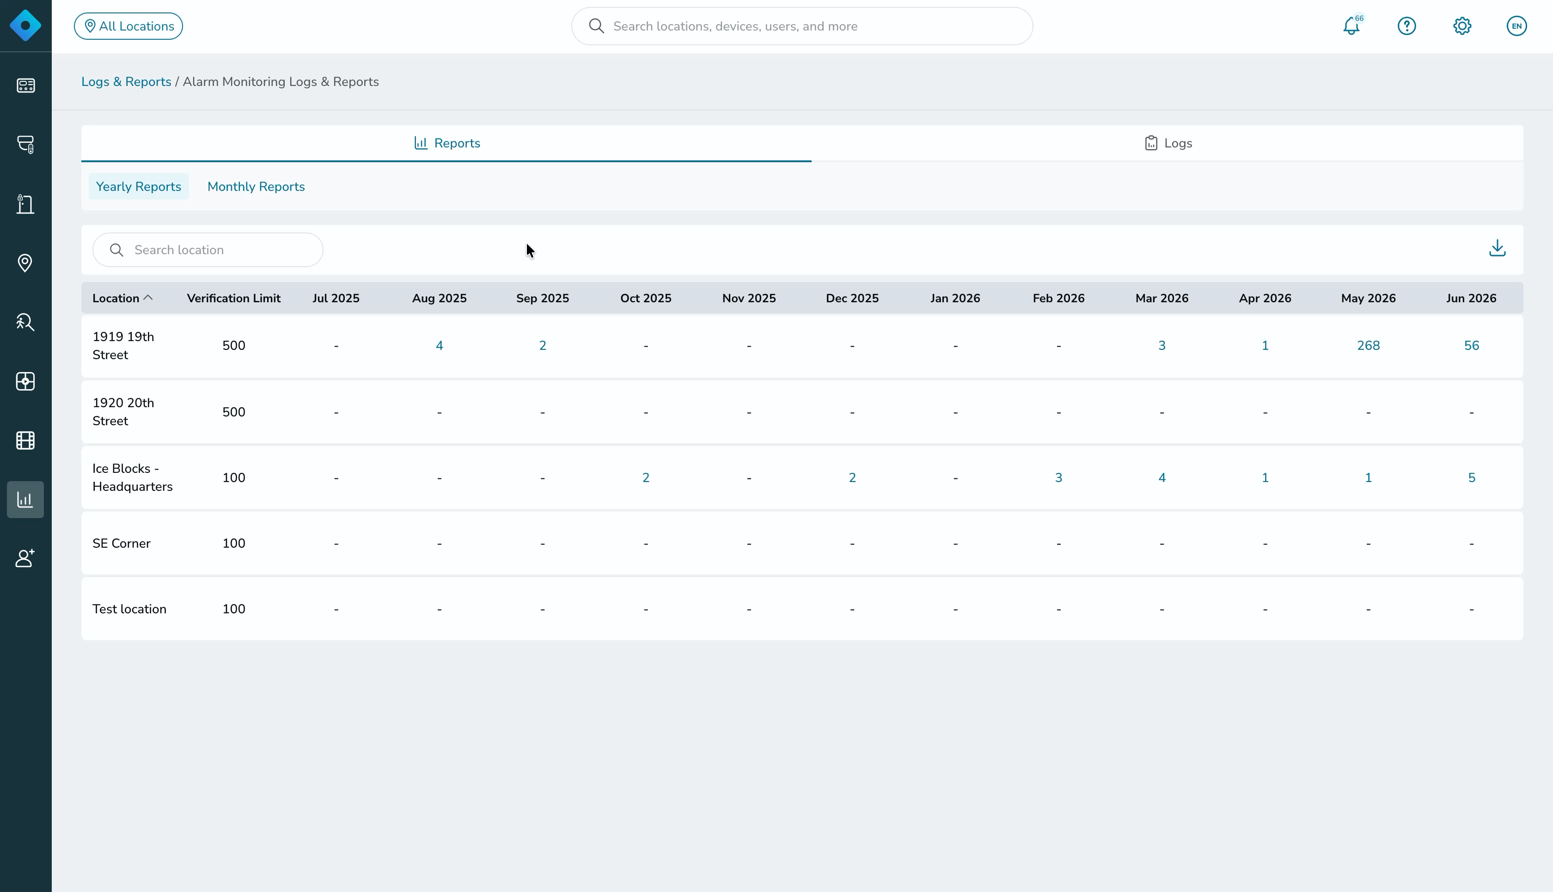
Task: Click the 1920 20th Street location name
Action: [x=123, y=412]
